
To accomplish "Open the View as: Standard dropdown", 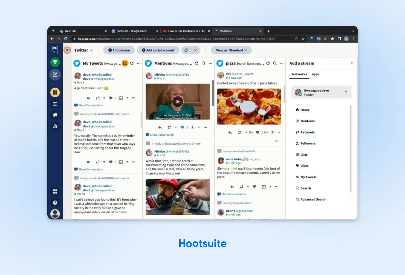I will point(231,50).
